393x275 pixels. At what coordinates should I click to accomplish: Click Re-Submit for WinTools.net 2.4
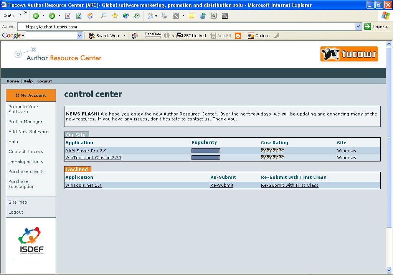[222, 185]
